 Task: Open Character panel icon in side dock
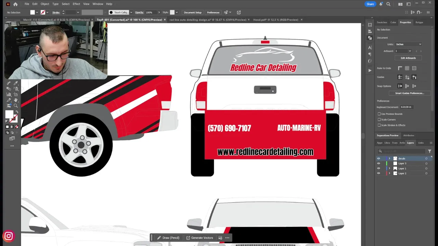370,47
